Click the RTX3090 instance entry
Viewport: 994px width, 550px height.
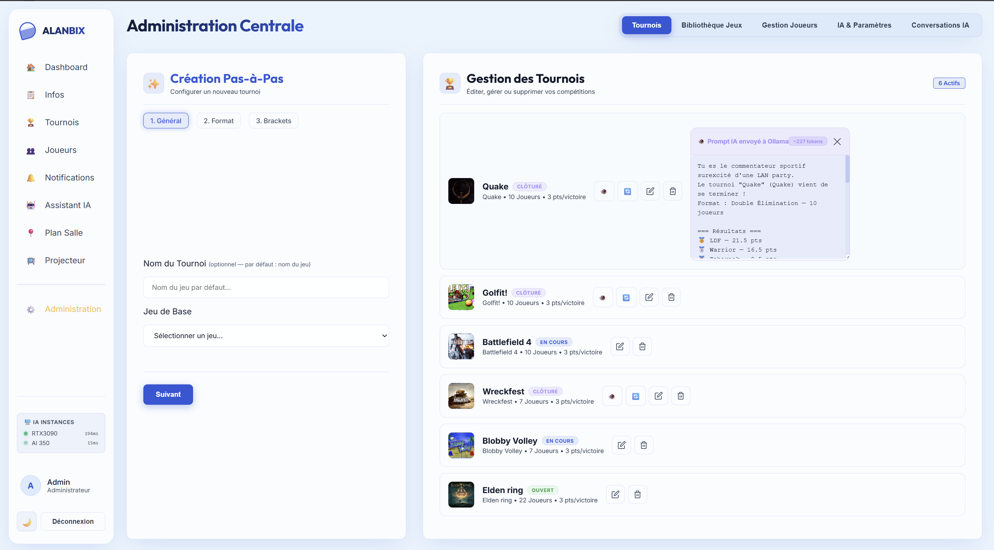click(x=61, y=434)
